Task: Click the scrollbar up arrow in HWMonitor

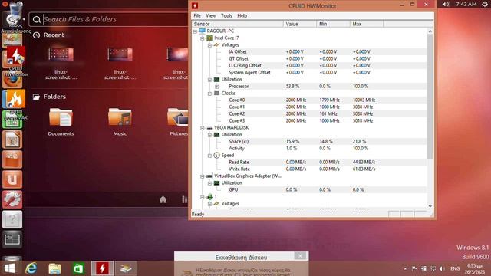Action: coord(430,31)
